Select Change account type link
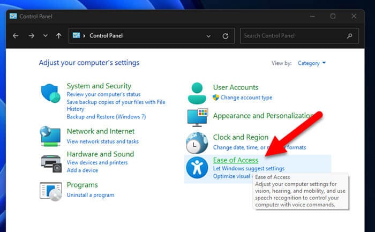Screen dimensions: 375x232 pos(246,98)
